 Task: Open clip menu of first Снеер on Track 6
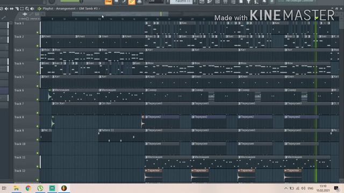click(x=146, y=90)
